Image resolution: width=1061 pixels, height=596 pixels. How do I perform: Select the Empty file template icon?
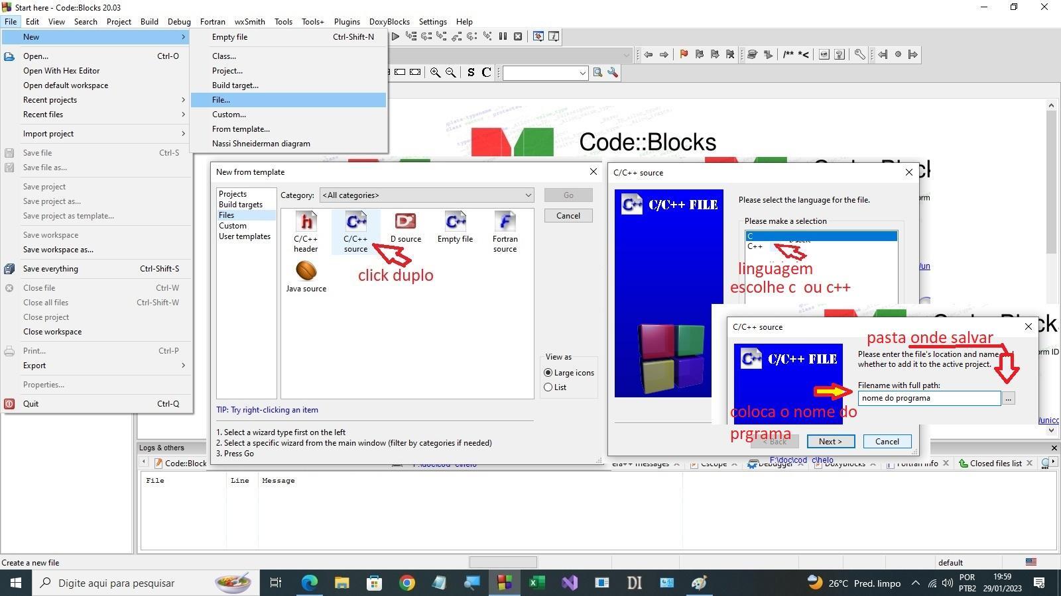coord(455,228)
